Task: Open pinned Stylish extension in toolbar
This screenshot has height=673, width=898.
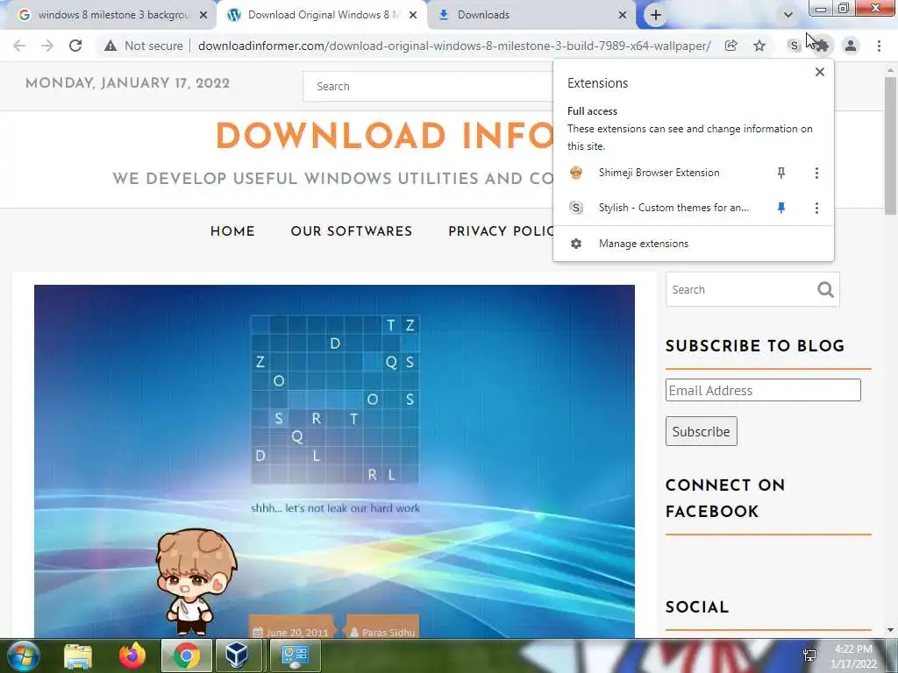Action: point(794,46)
